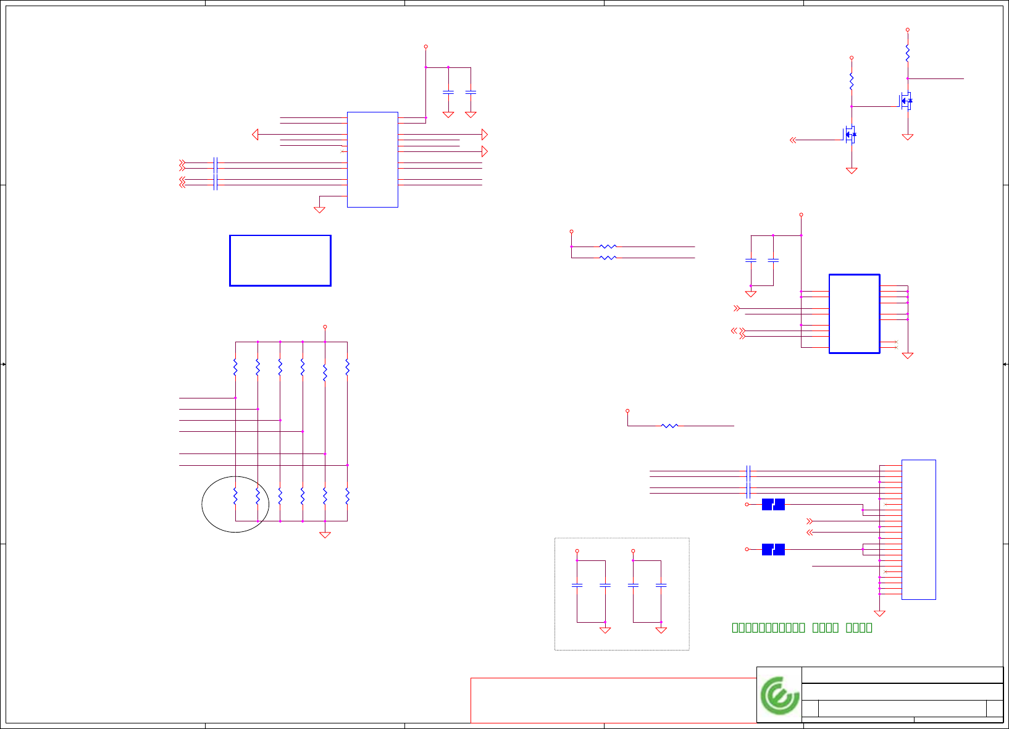This screenshot has width=1009, height=729.
Task: Select the ground symbol below the top-left IC
Action: click(319, 210)
